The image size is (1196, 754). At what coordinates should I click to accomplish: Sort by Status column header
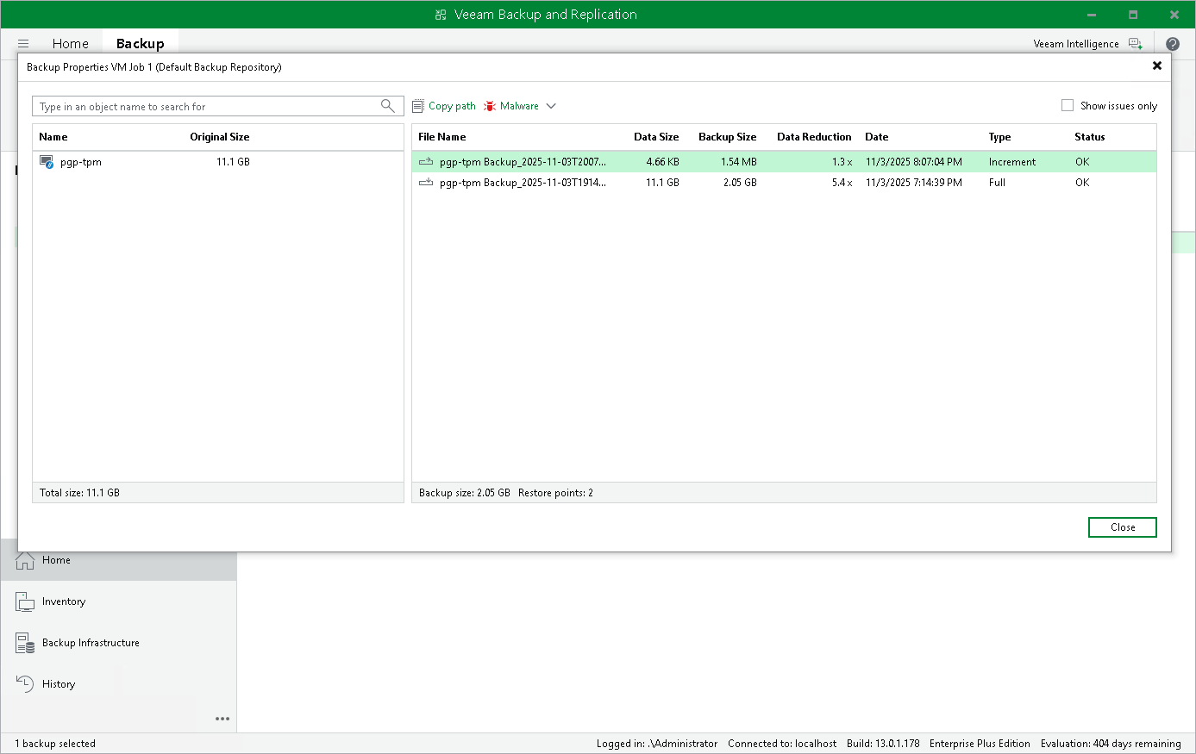1090,137
